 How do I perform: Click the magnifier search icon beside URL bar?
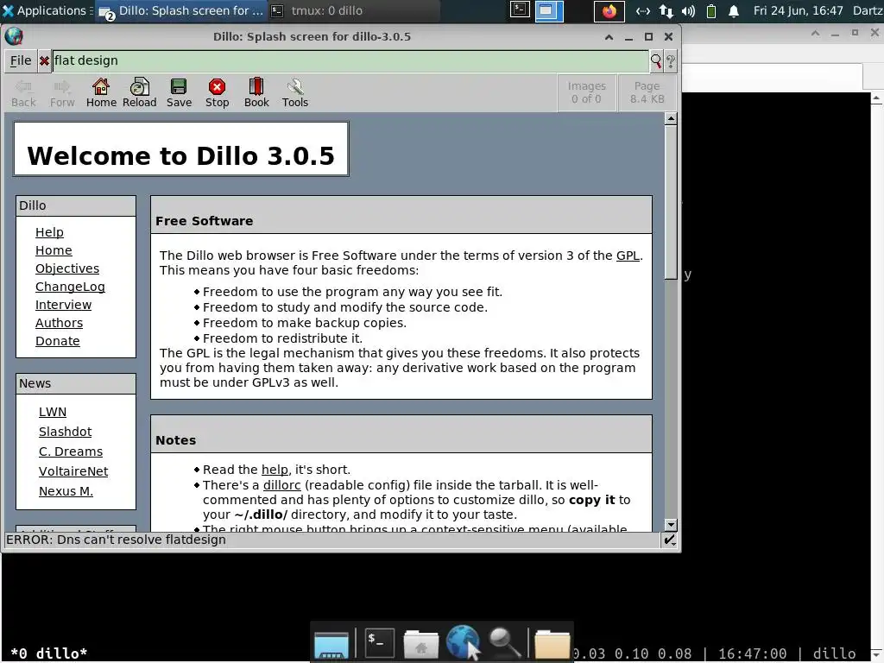coord(656,61)
